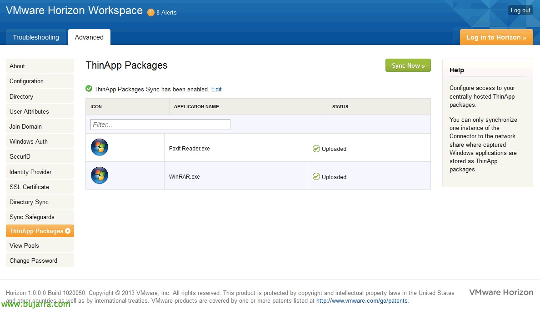Screen dimensions: 540x310
Task: Open SSL Certificate page
Action: (x=40, y=187)
